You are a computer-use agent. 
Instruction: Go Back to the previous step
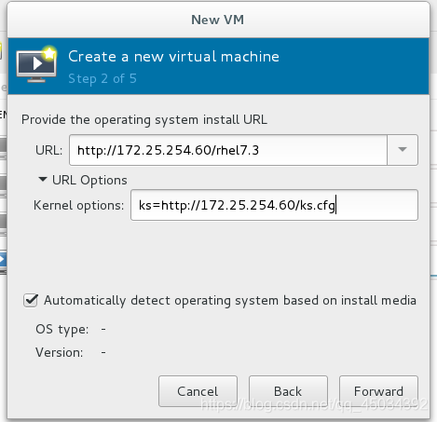click(288, 391)
